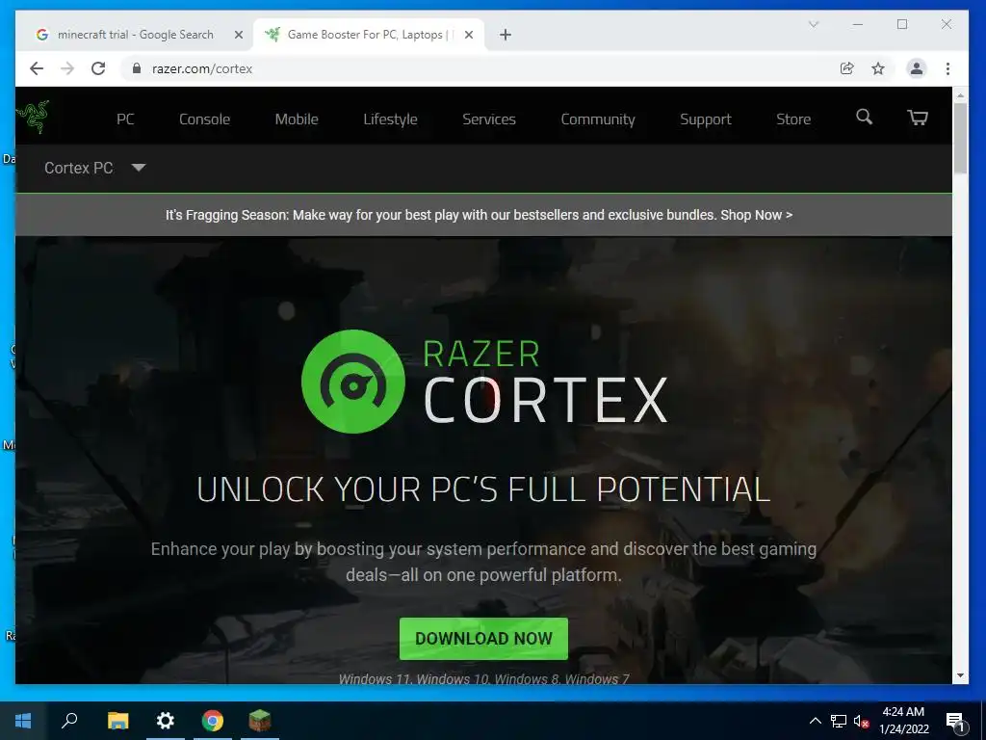
Task: Open Chrome's three-dot menu
Action: (x=947, y=68)
